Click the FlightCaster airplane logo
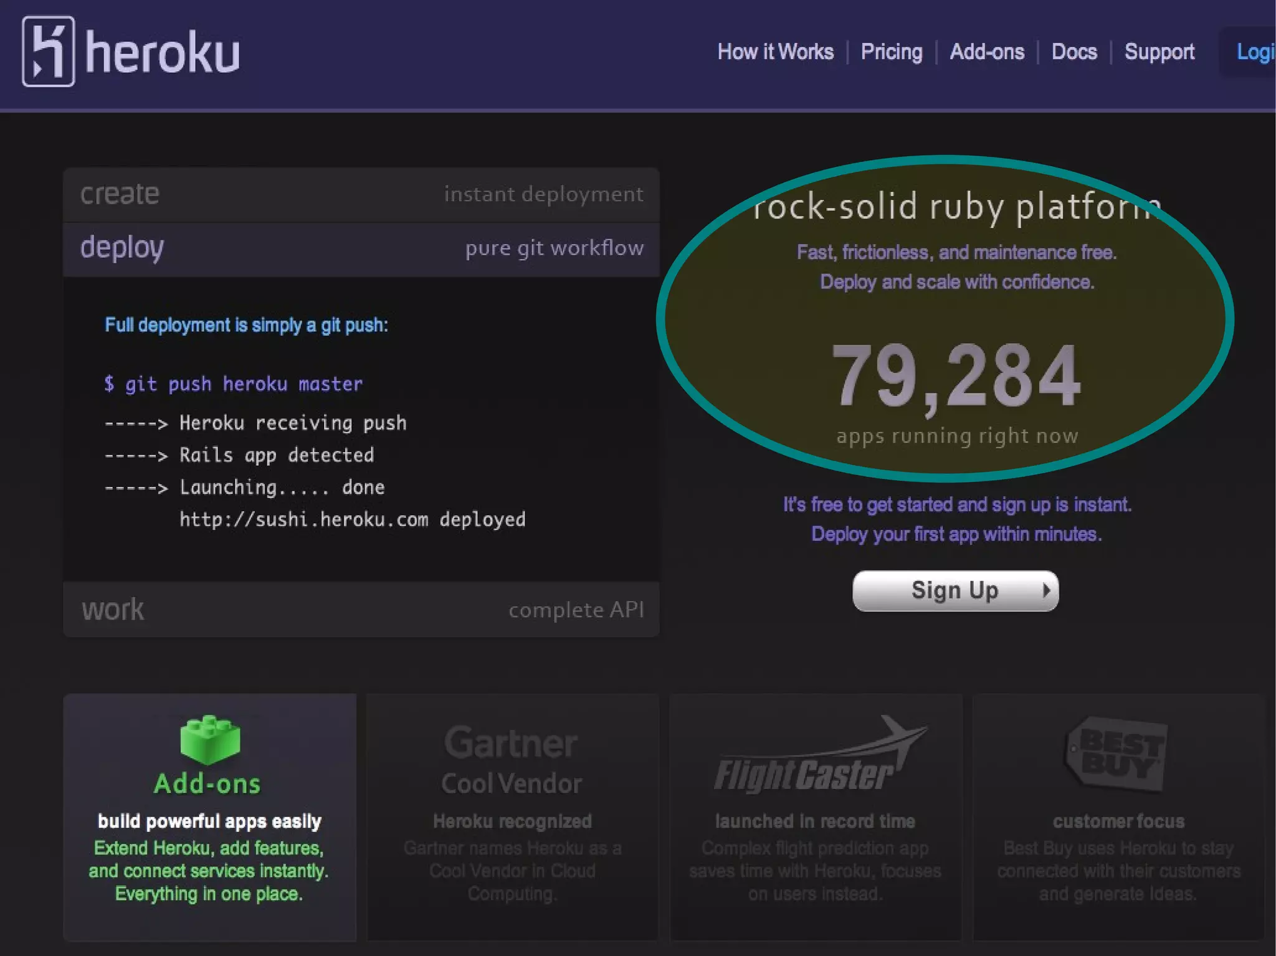The height and width of the screenshot is (956, 1276). pos(818,755)
